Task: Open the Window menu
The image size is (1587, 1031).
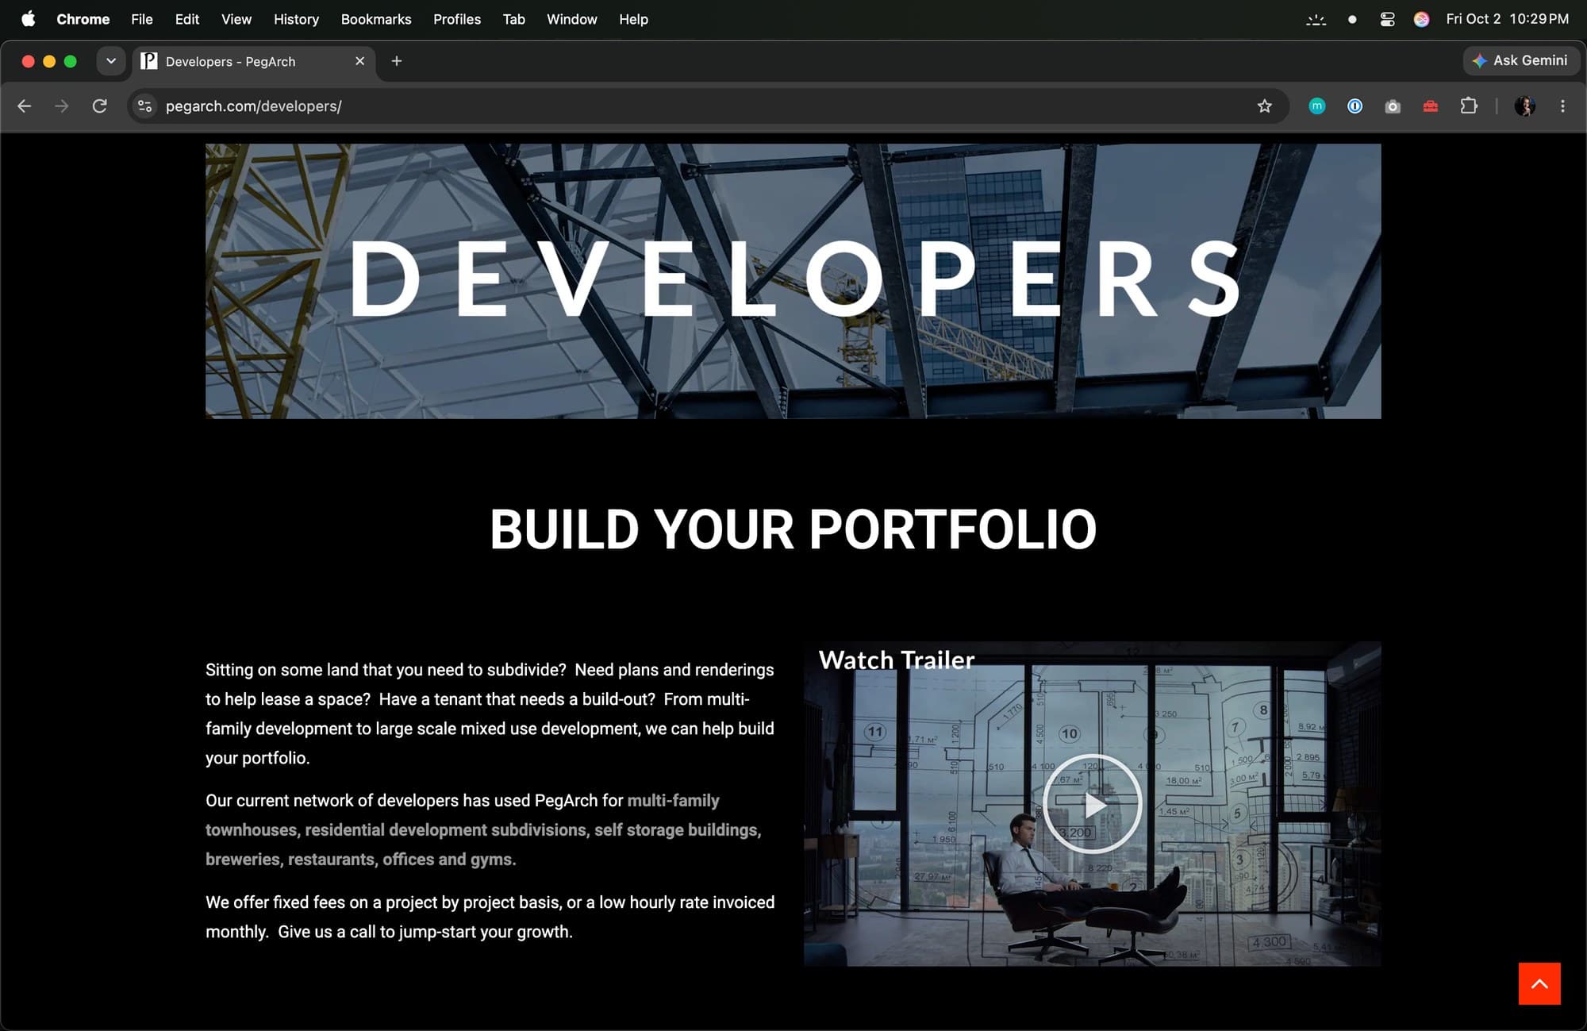Action: click(x=572, y=19)
